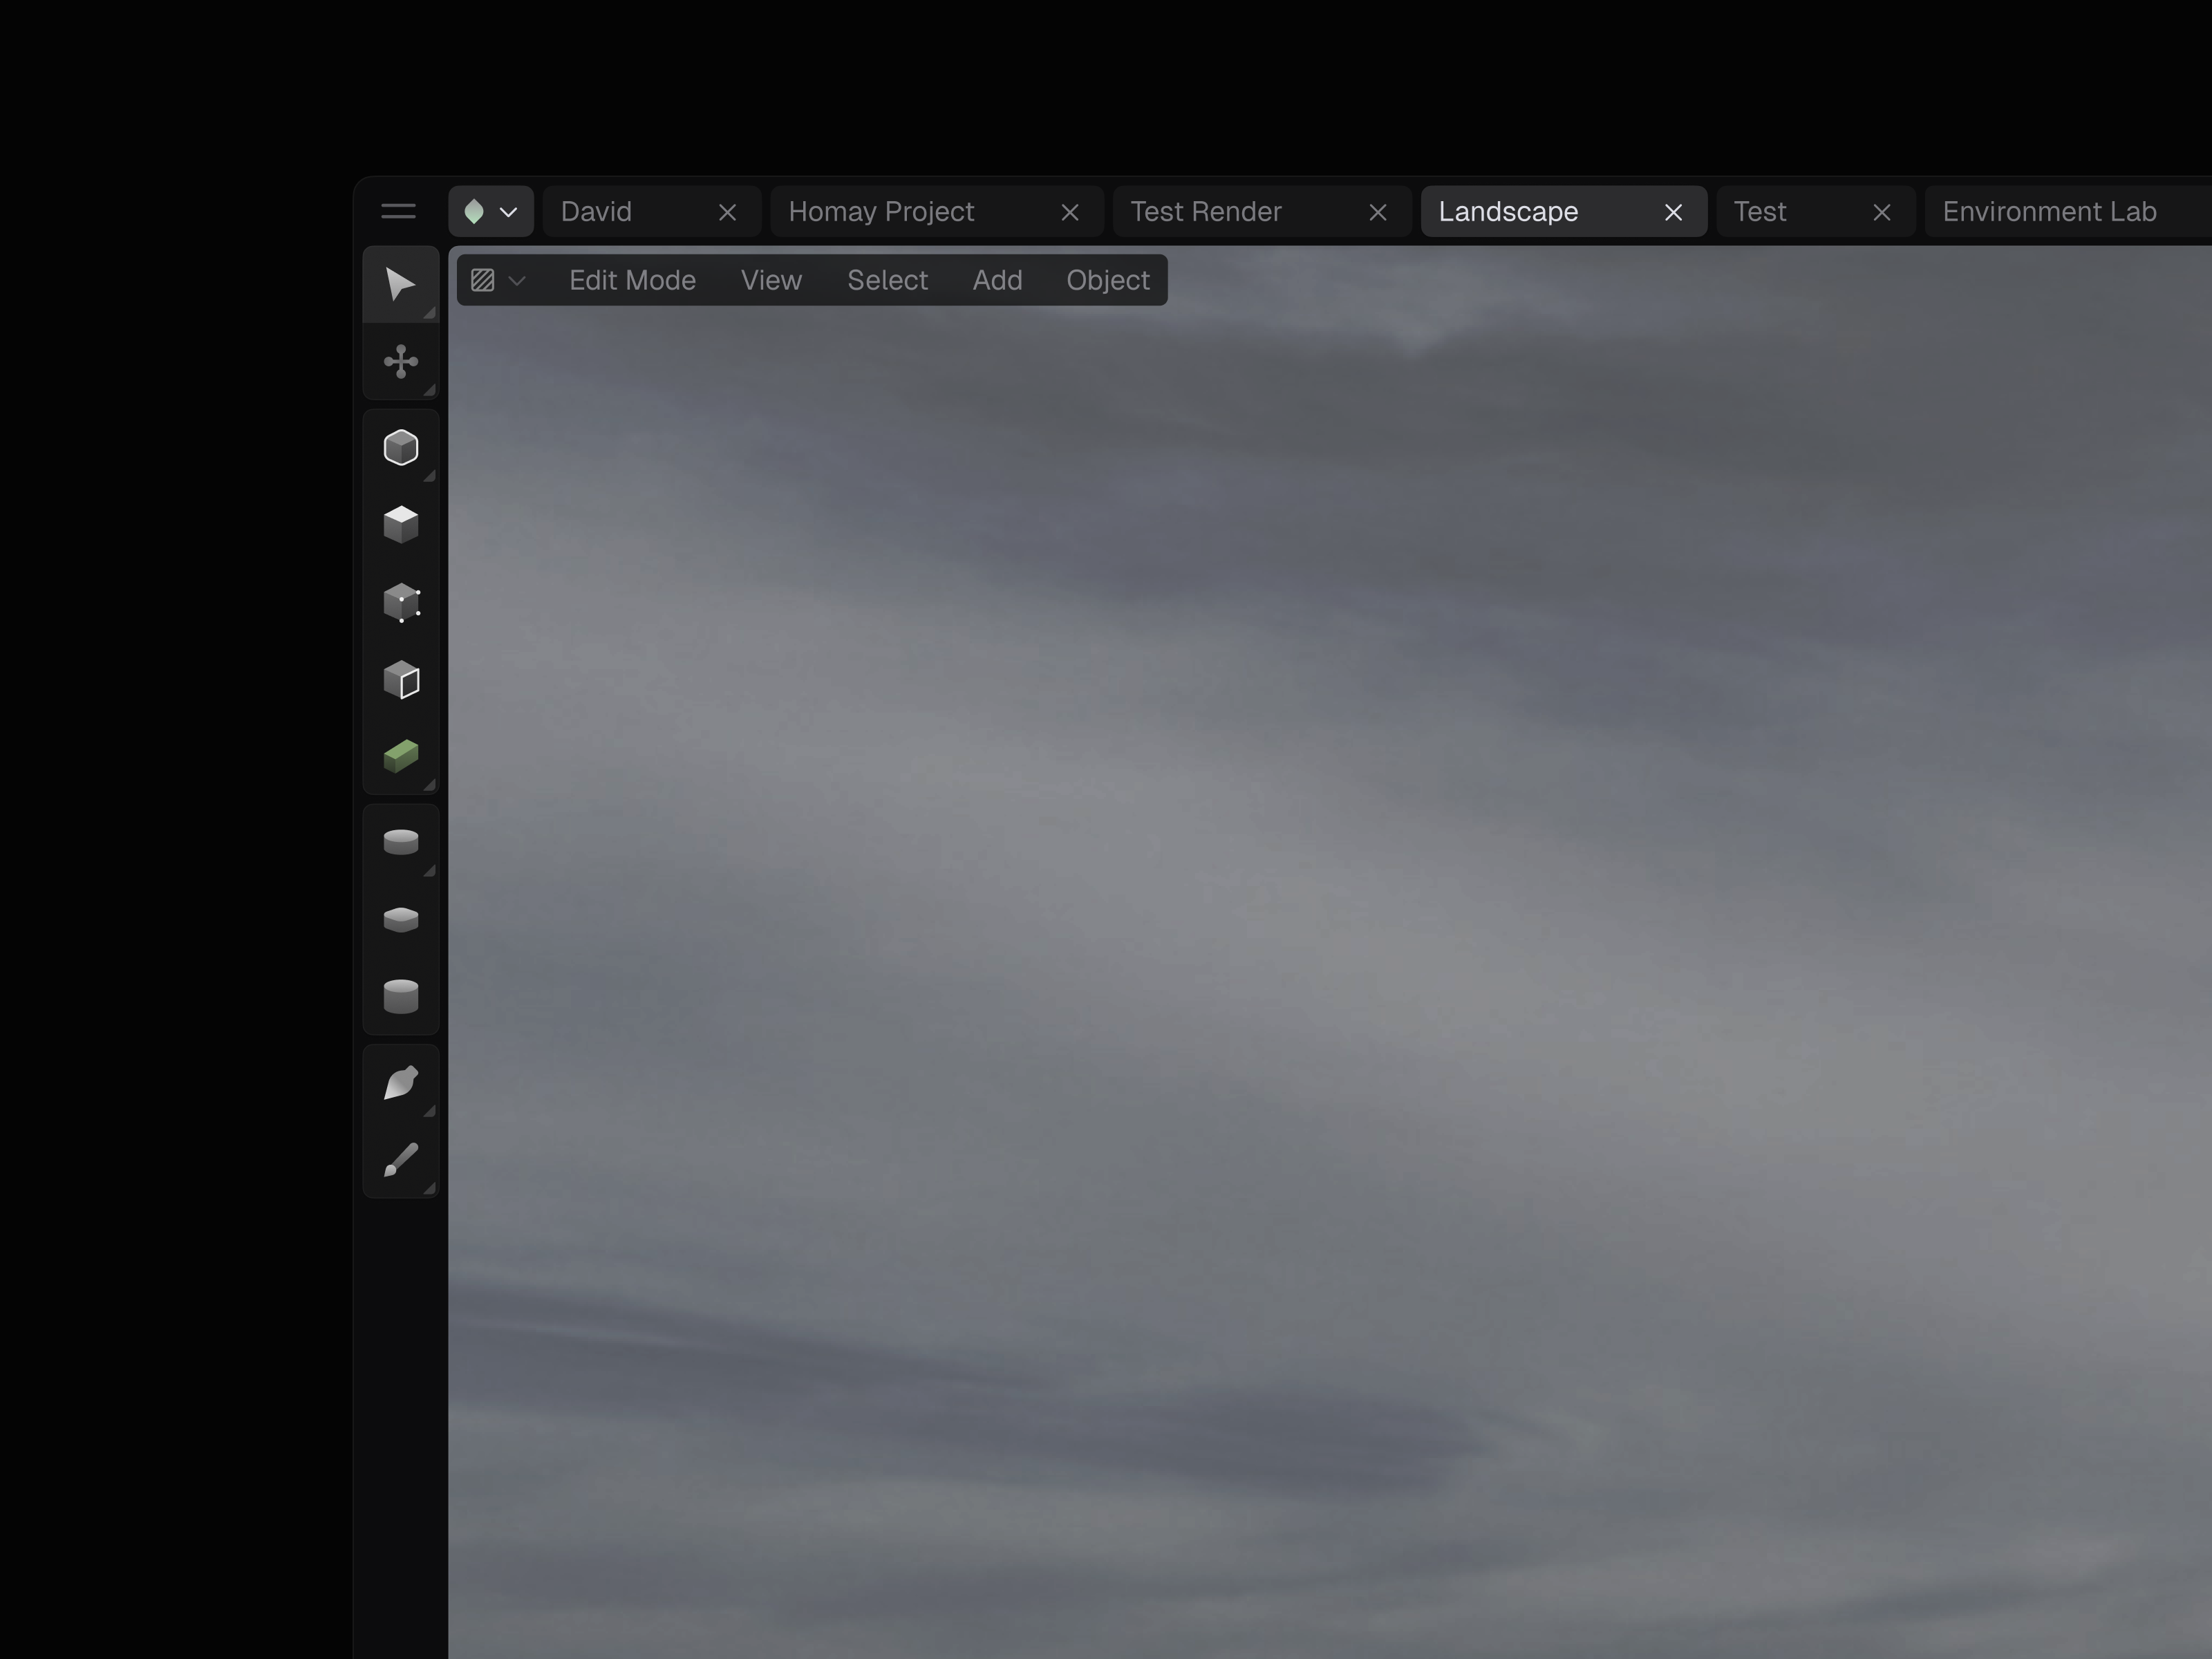Switch to the Homay Project tab
This screenshot has width=2212, height=1659.
point(881,212)
